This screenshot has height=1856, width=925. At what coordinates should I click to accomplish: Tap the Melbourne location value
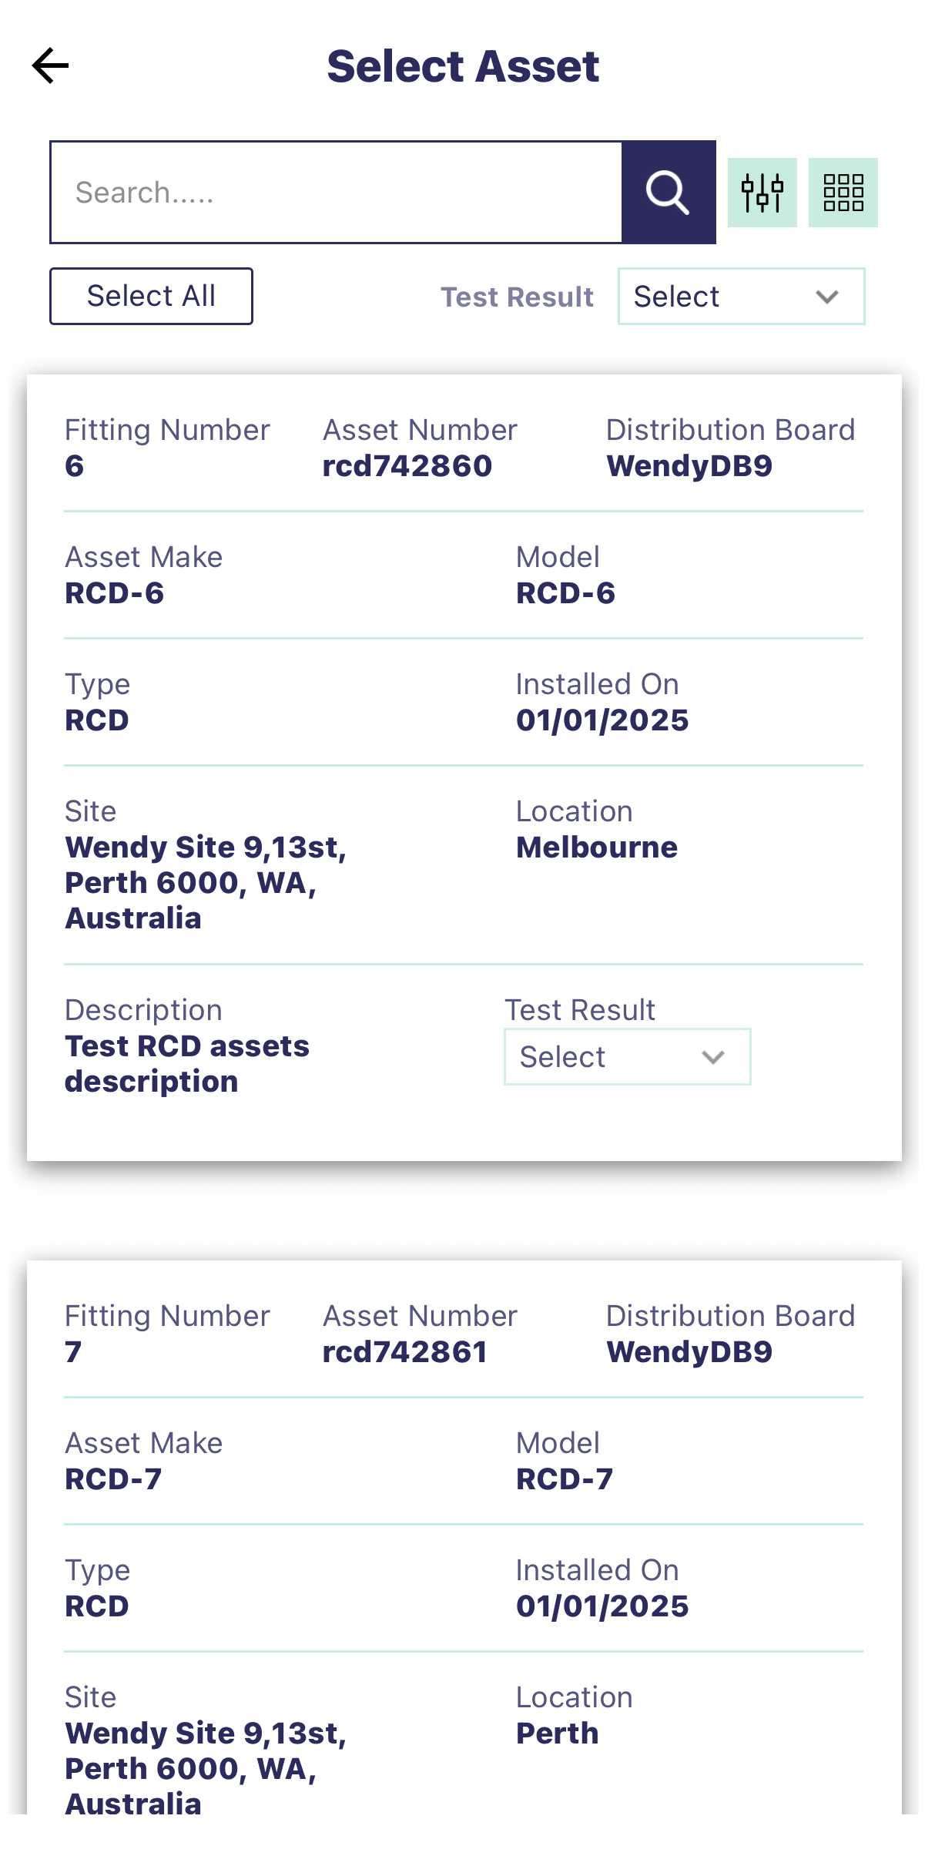tap(596, 847)
